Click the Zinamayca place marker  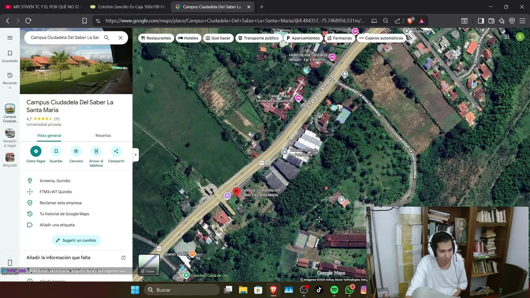click(x=407, y=31)
